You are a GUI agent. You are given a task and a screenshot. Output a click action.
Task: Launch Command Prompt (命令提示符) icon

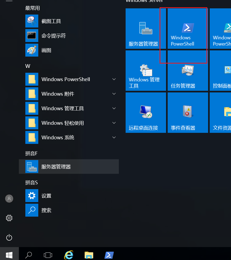tap(32, 36)
